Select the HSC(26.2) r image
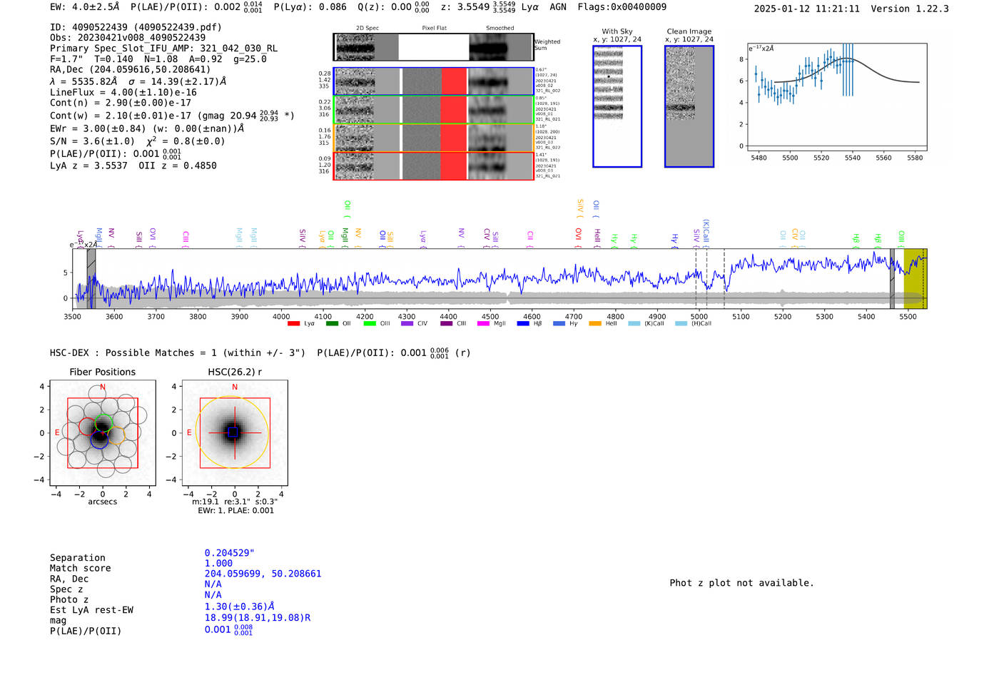The height and width of the screenshot is (680, 999). pyautogui.click(x=235, y=433)
